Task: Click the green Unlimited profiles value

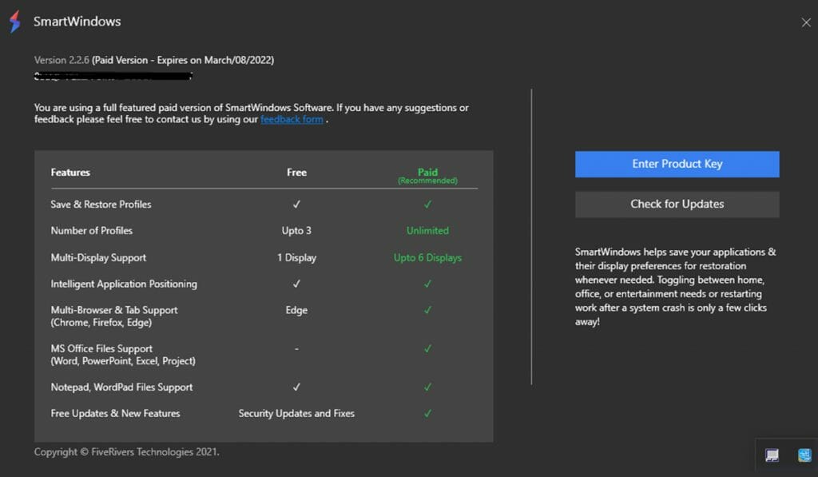Action: coord(427,231)
